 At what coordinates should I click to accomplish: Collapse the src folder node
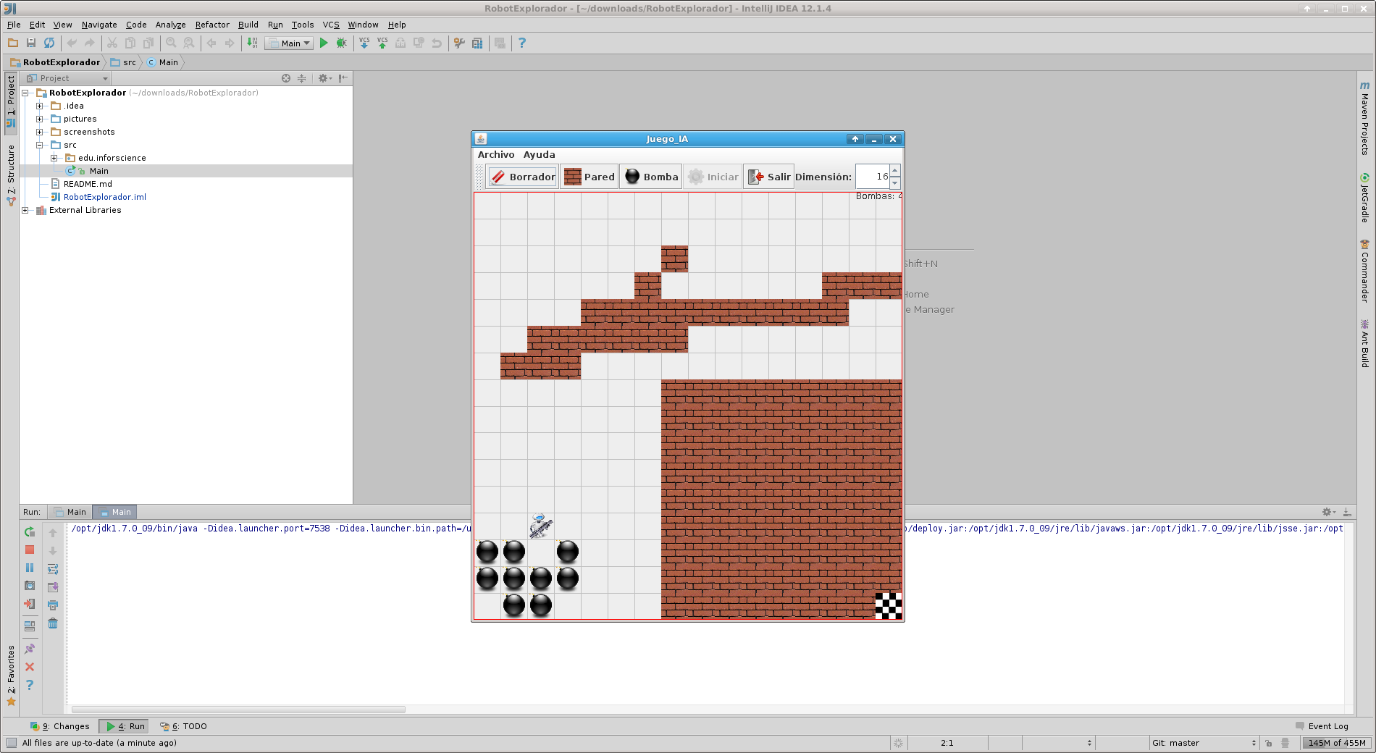pos(40,145)
